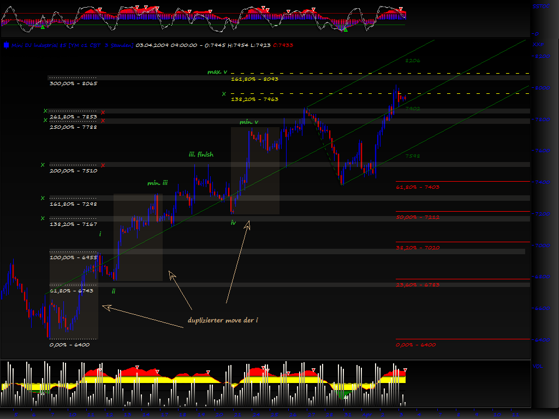This screenshot has width=559, height=419.
Task: Select the chart title 'Mini DJ Industrial $5'
Action: point(39,45)
